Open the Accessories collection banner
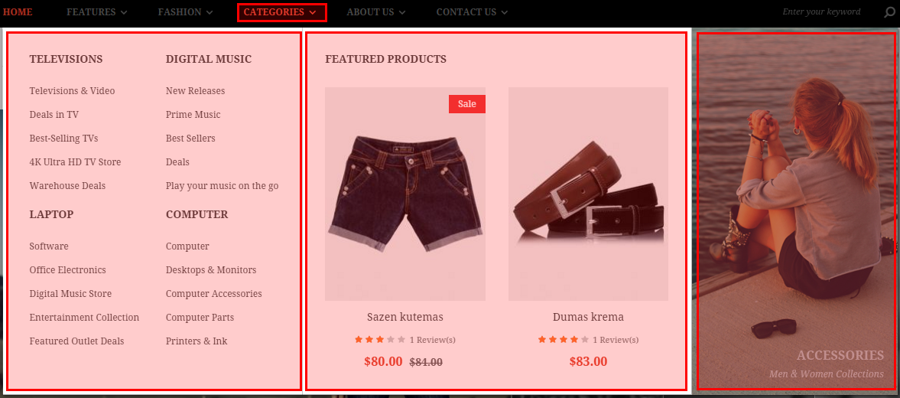The height and width of the screenshot is (398, 900). pyautogui.click(x=796, y=210)
